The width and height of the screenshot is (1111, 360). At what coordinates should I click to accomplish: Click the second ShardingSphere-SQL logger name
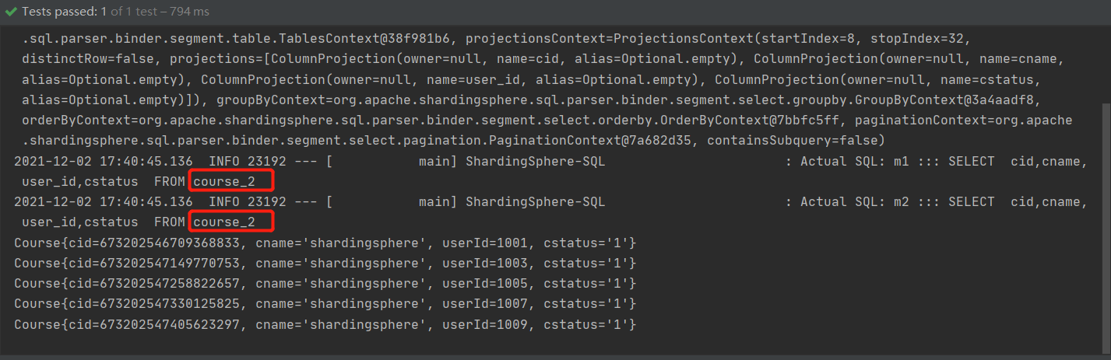point(535,202)
